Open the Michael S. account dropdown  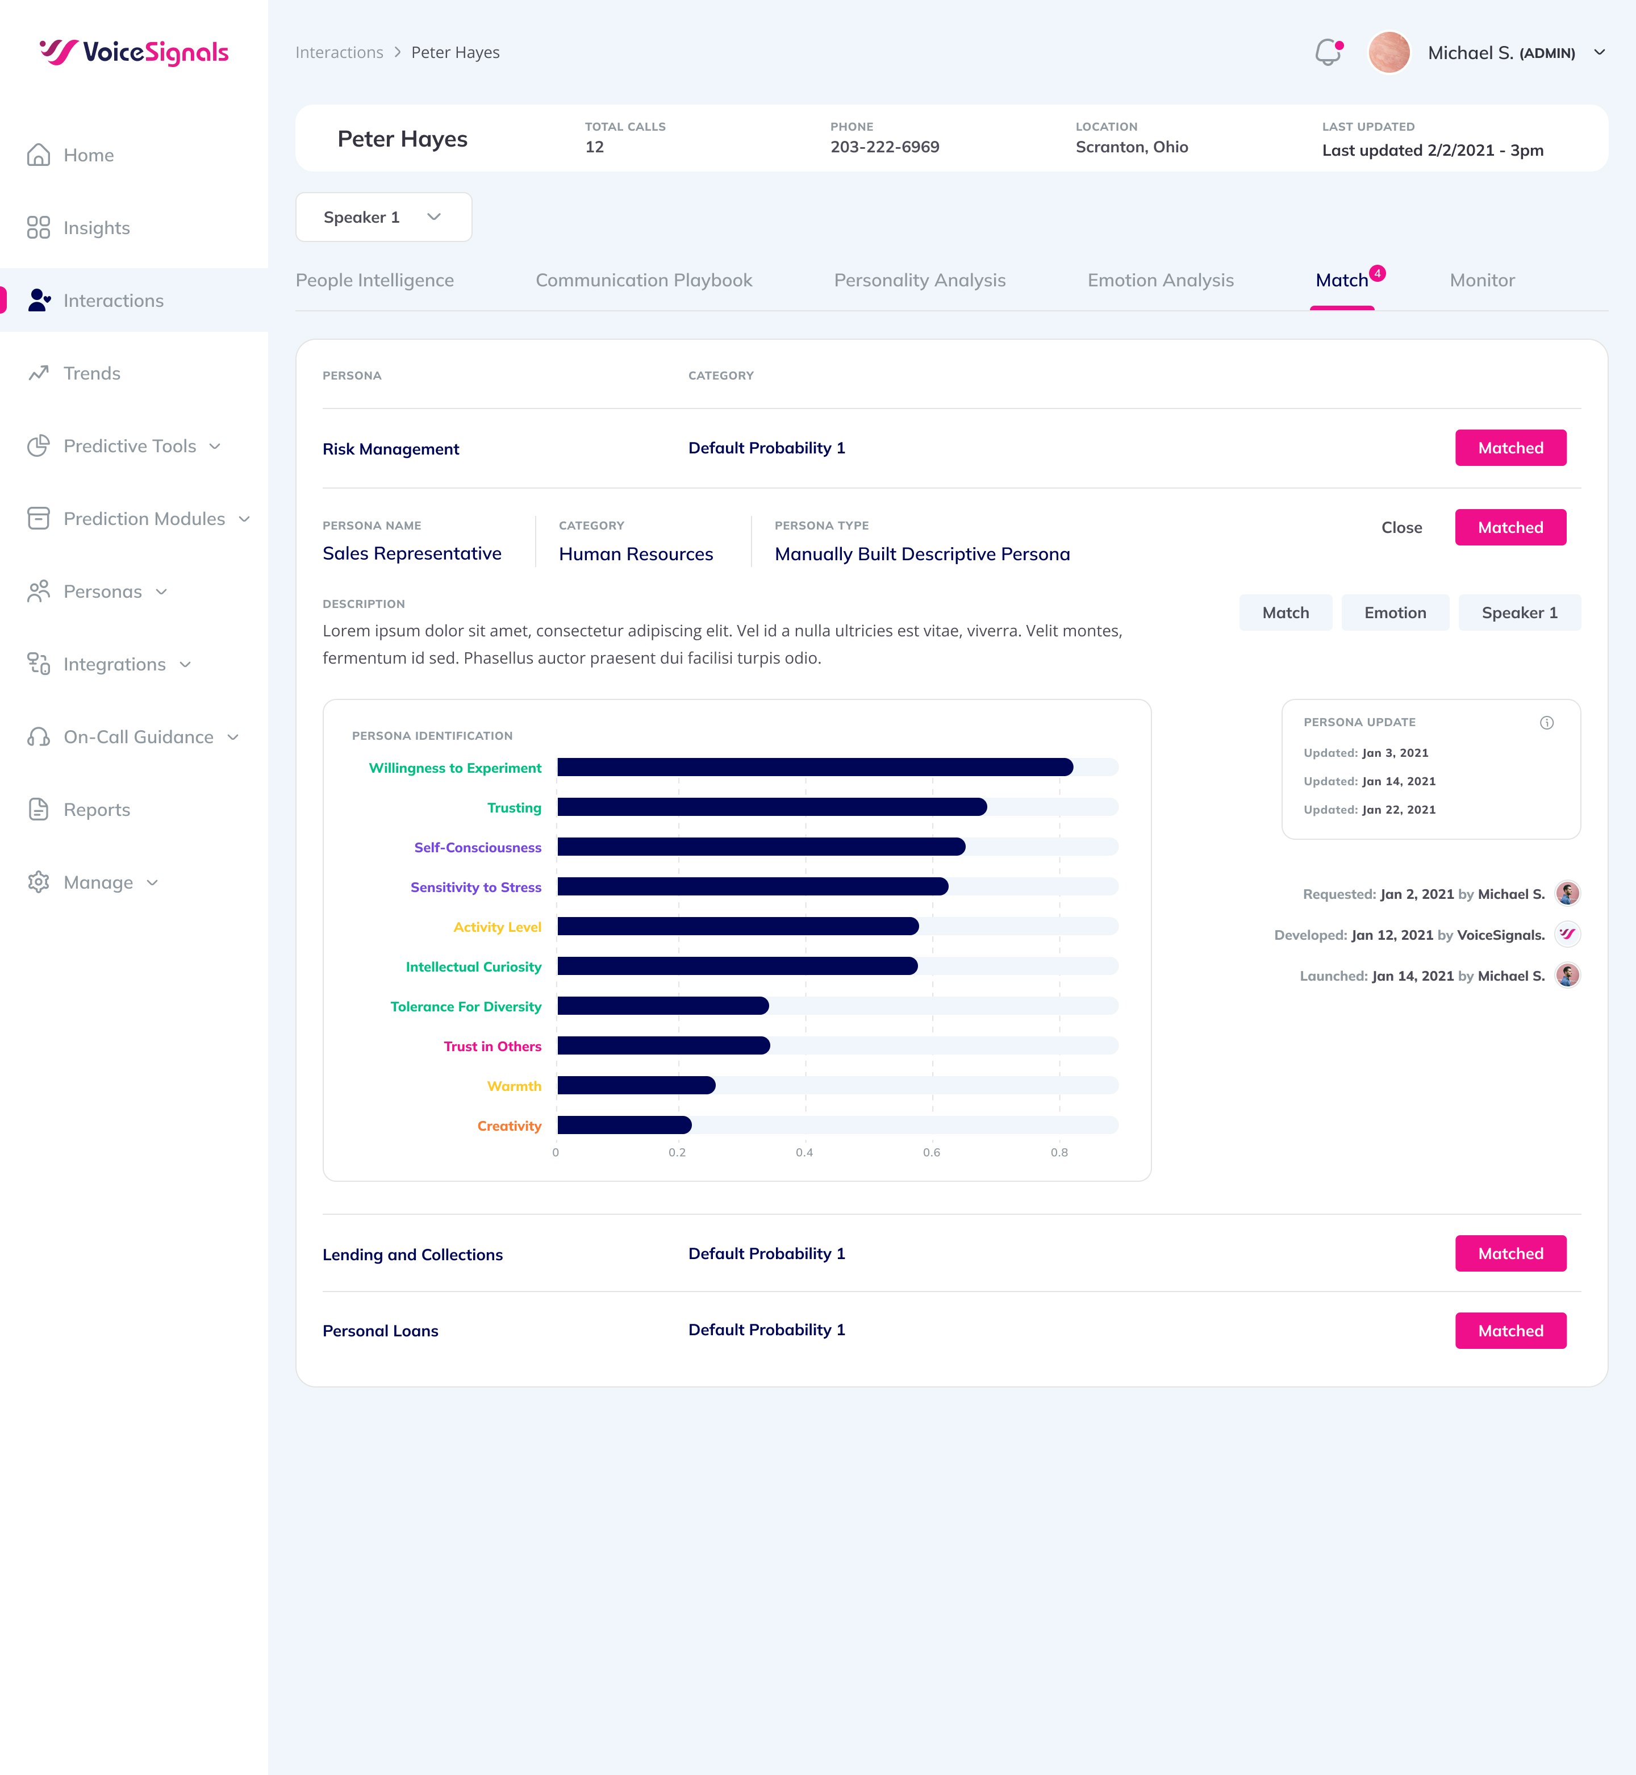pos(1599,52)
